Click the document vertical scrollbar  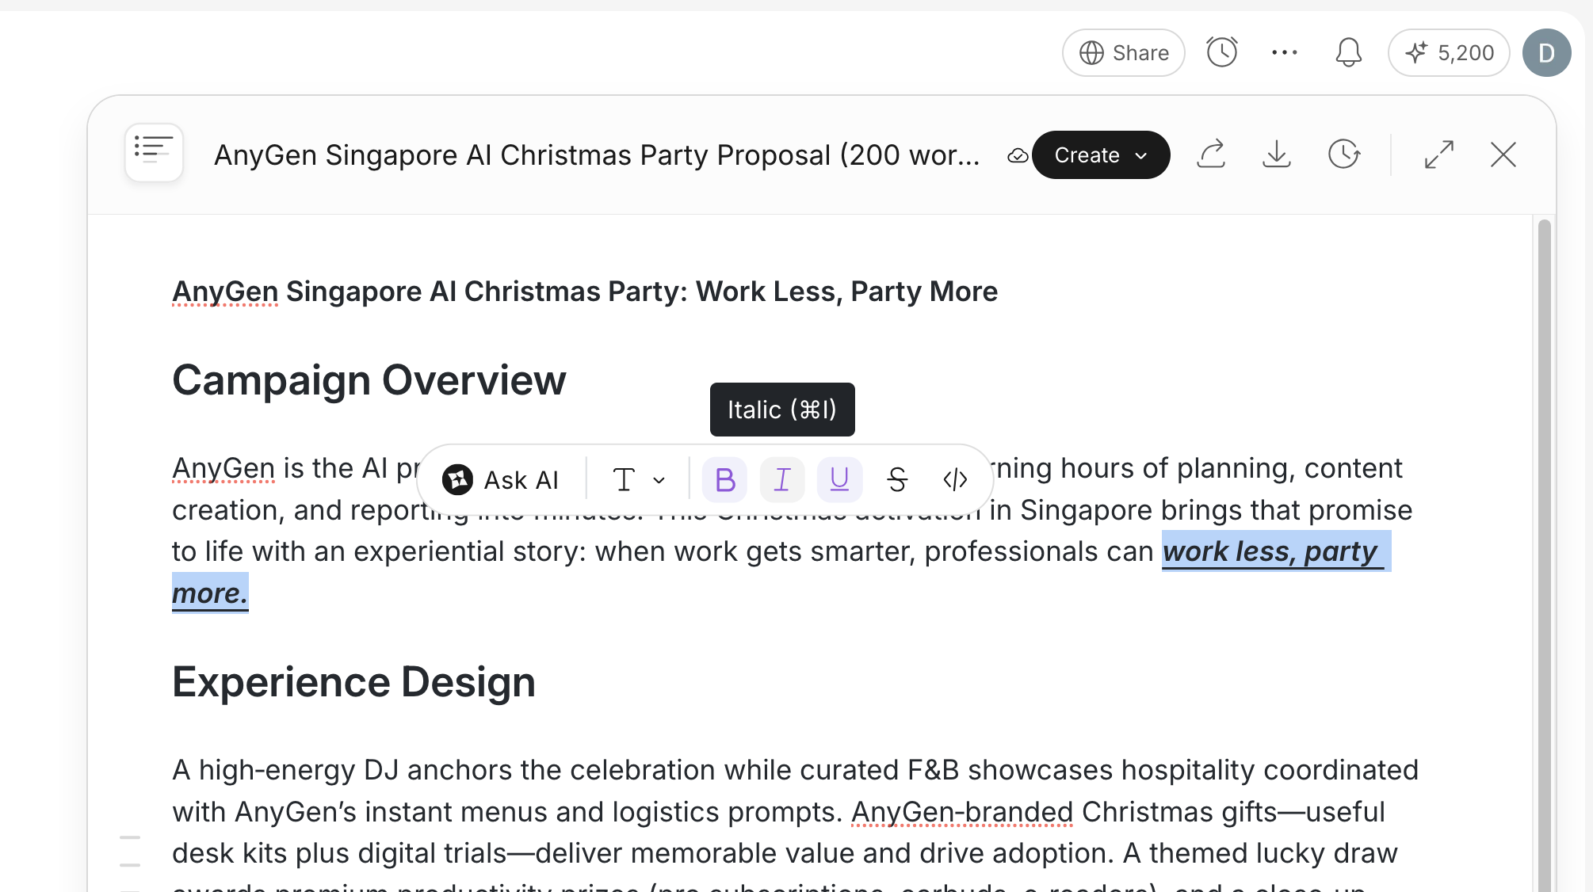coord(1544,555)
